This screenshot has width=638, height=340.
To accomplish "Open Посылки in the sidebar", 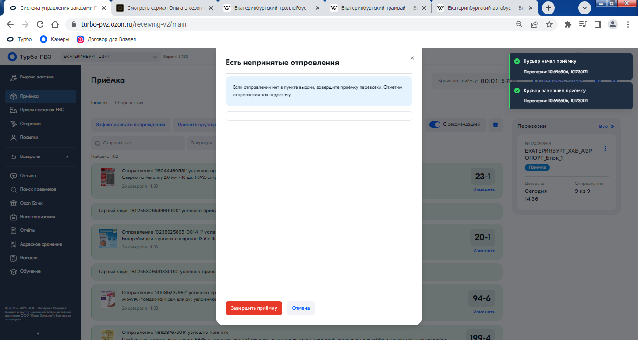I will 41,137.
